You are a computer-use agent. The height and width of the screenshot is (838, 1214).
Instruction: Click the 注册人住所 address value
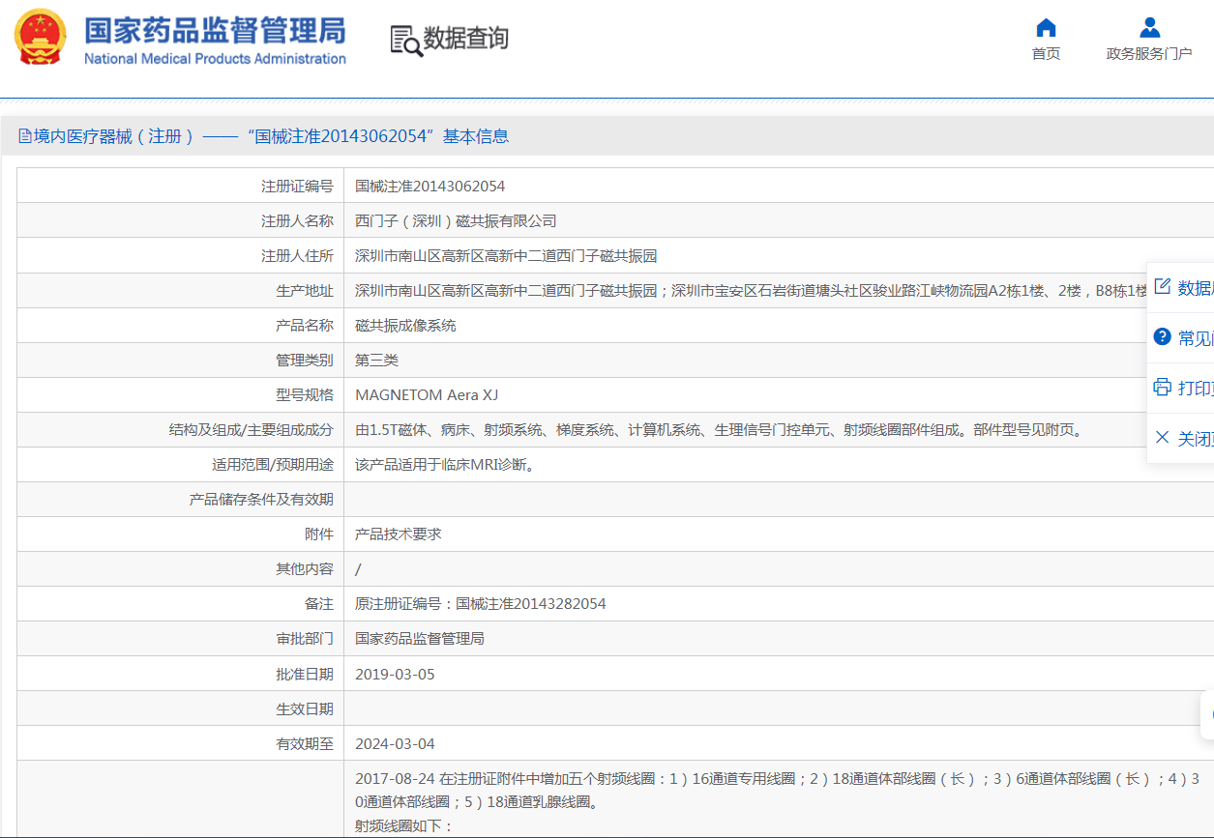[506, 256]
